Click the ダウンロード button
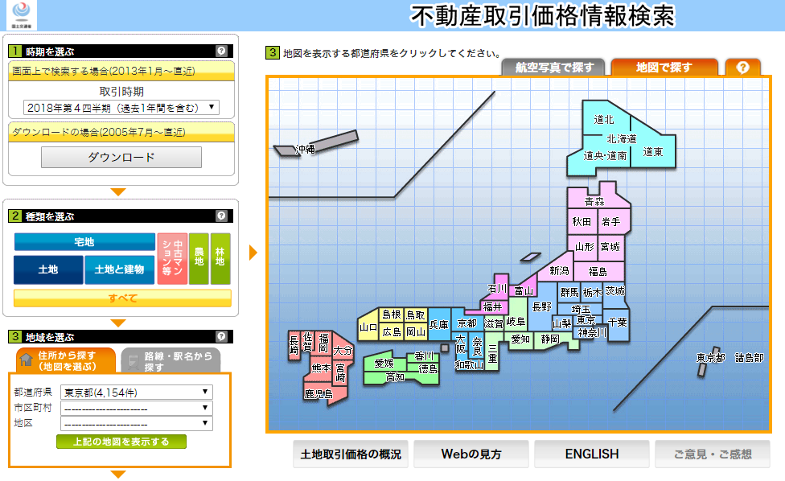This screenshot has height=481, width=785. pos(121,158)
